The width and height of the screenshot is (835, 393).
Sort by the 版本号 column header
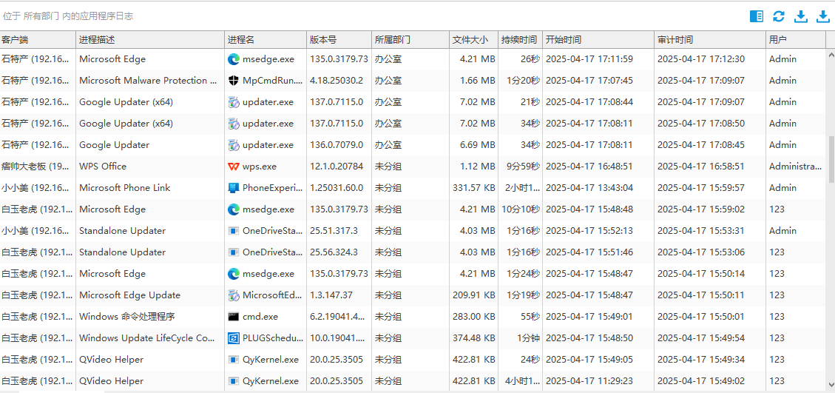coord(339,40)
